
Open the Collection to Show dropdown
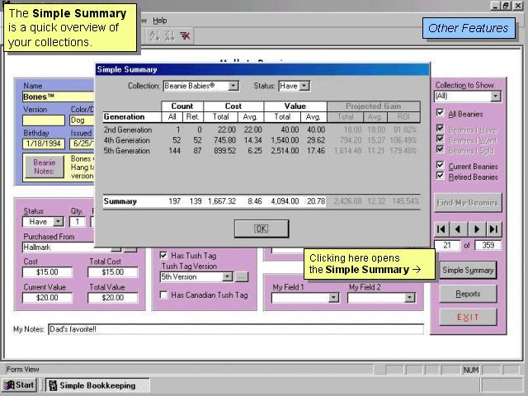click(x=495, y=97)
